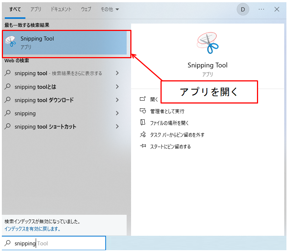Click the 開く open action

tap(154, 99)
